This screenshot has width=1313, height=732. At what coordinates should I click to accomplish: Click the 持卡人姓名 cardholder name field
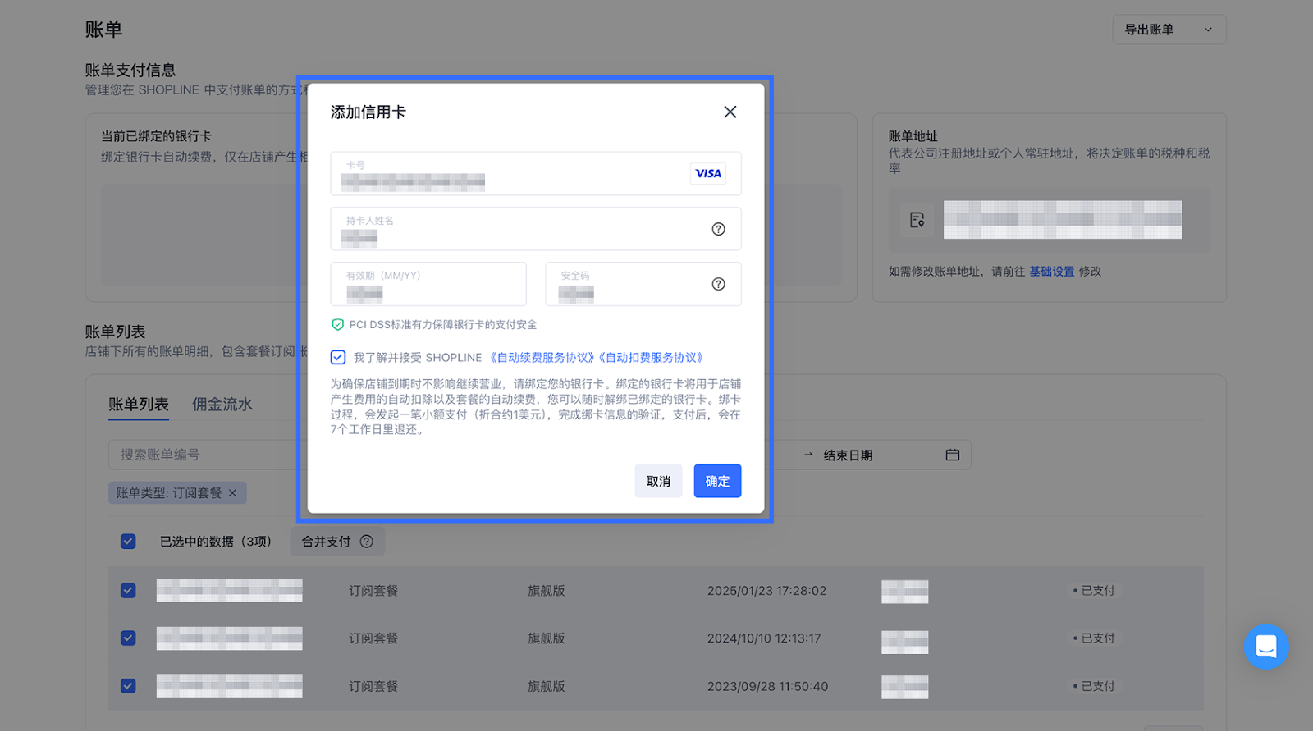(x=536, y=228)
